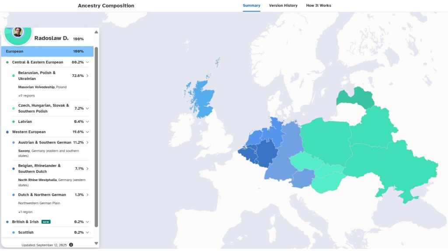Screen dimensions: 448x251
Task: Click the NEW badge beside British & Irish
Action: [x=46, y=222]
